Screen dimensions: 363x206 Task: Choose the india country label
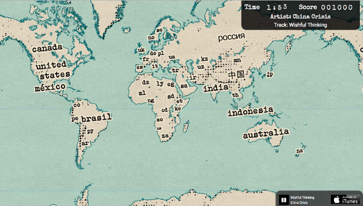tap(216, 88)
